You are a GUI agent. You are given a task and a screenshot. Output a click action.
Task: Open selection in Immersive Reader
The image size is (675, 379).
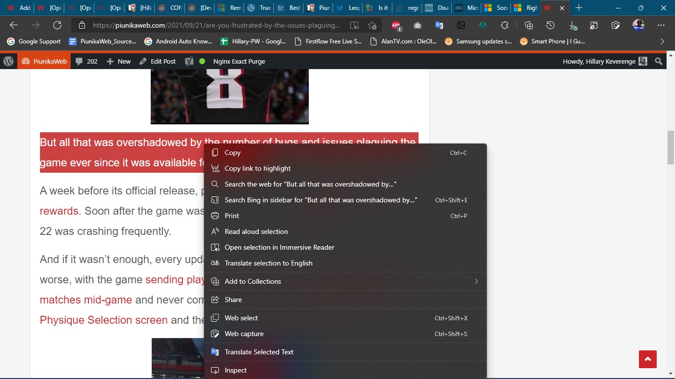pos(345,248)
